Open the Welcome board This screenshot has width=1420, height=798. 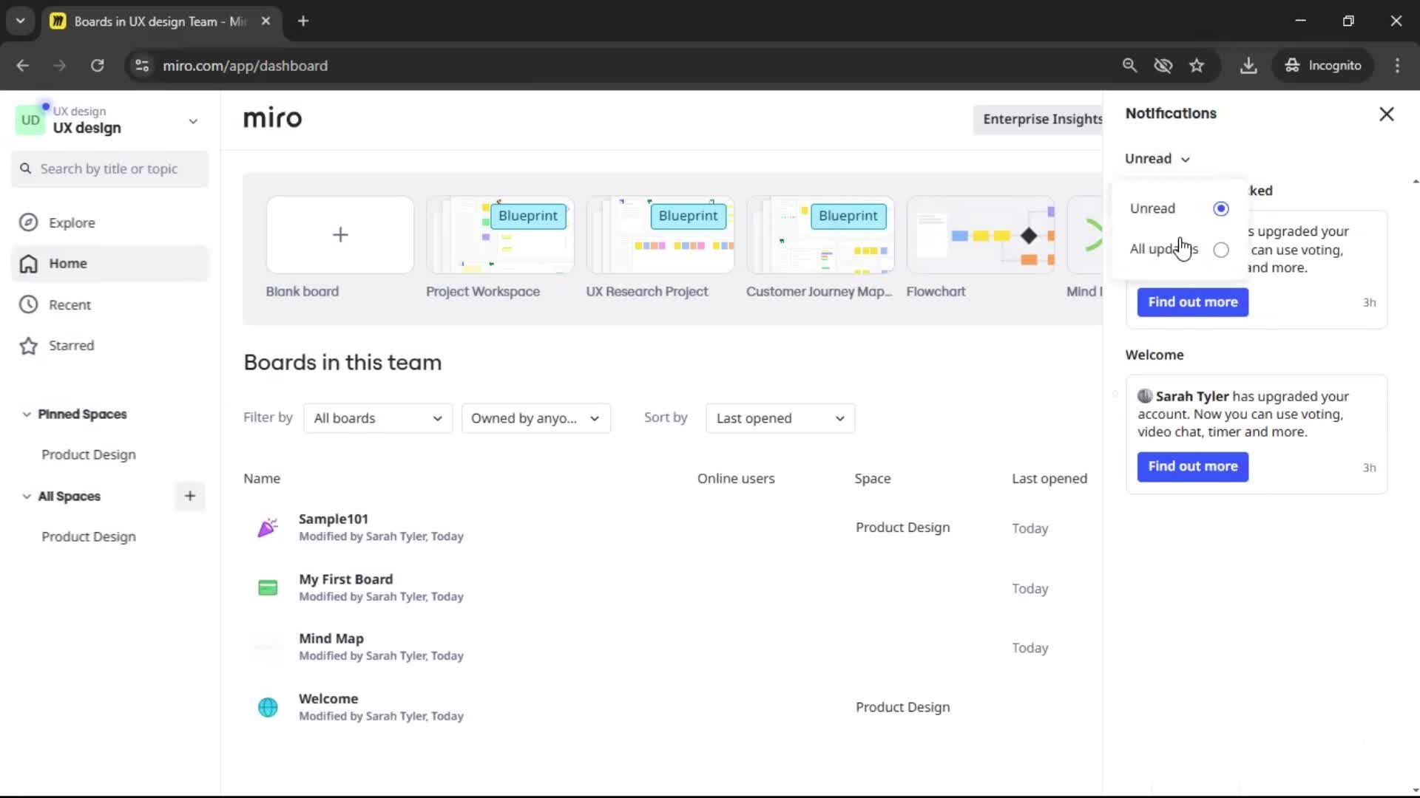pos(328,699)
